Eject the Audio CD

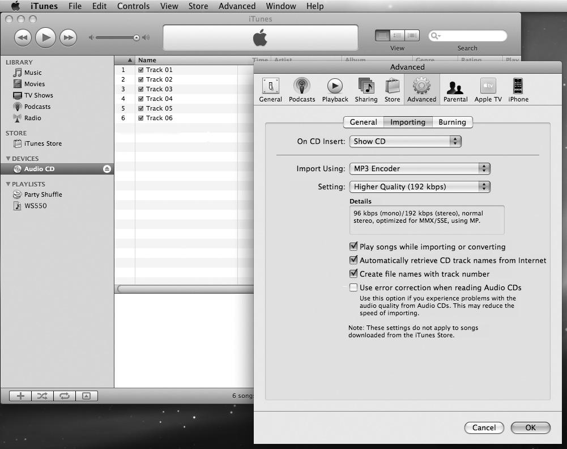click(106, 169)
